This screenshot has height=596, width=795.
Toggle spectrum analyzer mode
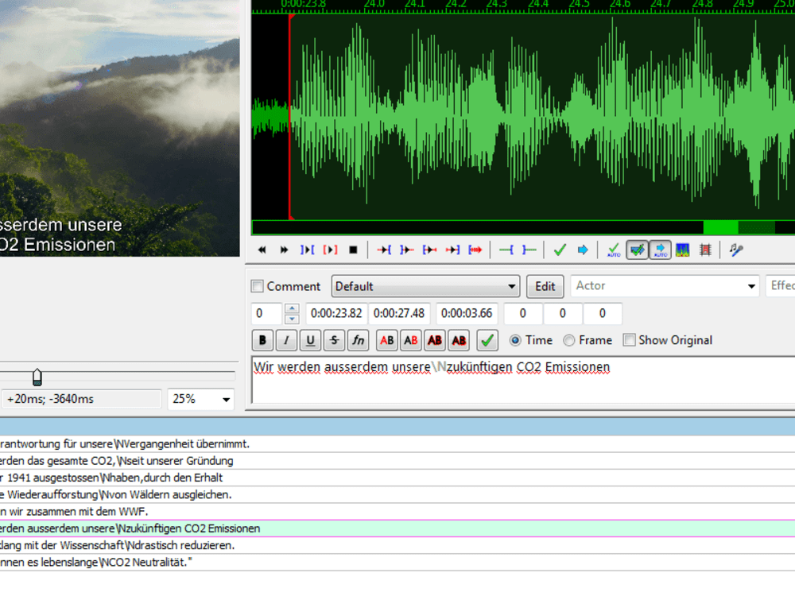[x=682, y=250]
